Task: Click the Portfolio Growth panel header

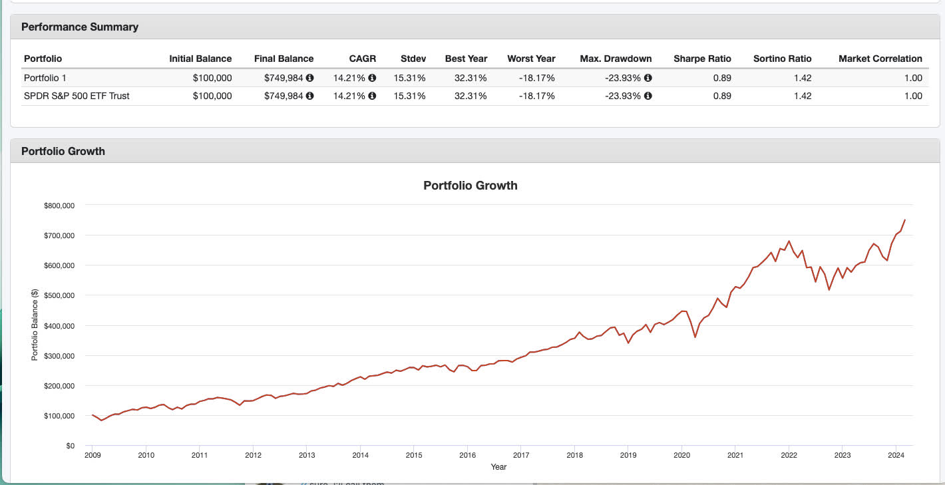Action: pyautogui.click(x=63, y=151)
